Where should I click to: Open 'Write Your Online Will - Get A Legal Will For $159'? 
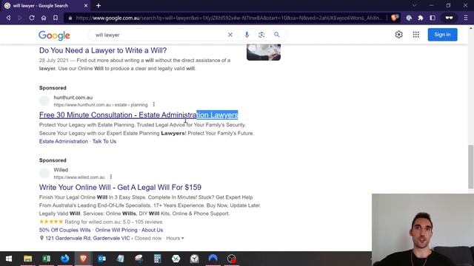[120, 187]
